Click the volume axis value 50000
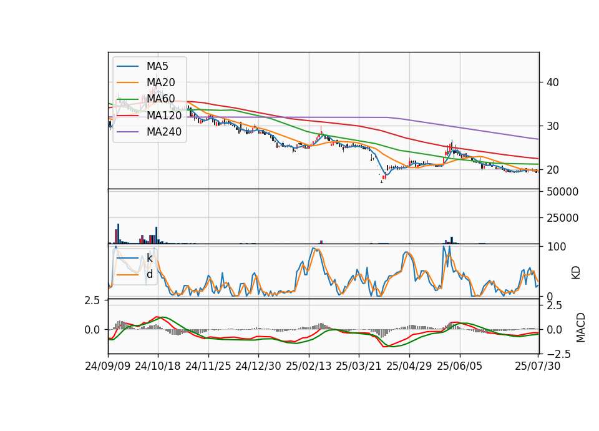 click(x=562, y=192)
